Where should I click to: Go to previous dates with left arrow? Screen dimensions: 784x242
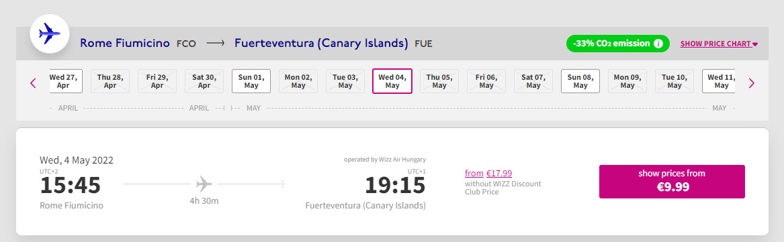click(x=34, y=83)
